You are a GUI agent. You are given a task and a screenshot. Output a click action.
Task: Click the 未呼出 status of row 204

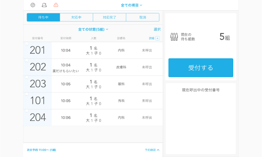click(147, 118)
